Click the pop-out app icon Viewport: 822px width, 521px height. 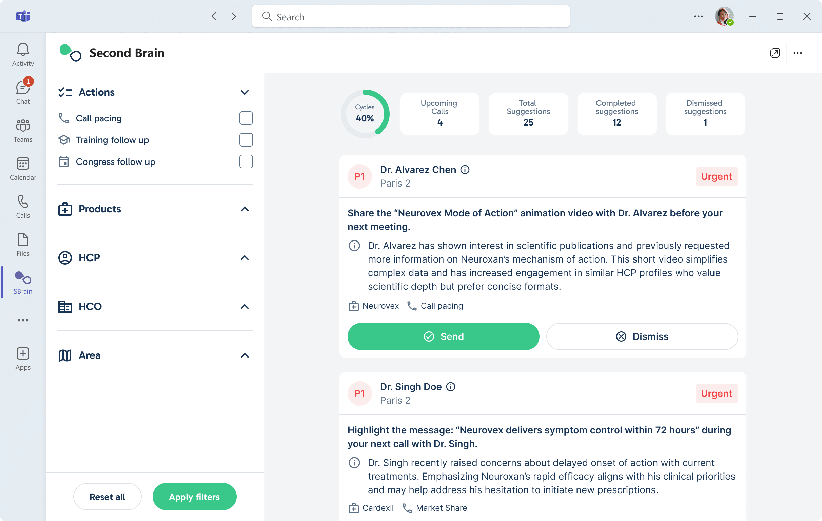coord(775,53)
